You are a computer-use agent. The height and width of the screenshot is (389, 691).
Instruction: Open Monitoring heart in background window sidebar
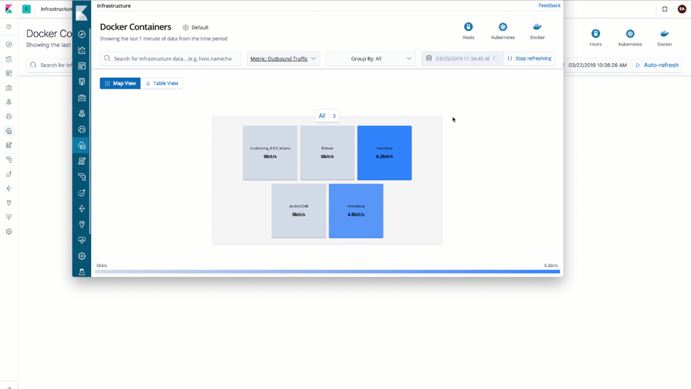(9, 217)
